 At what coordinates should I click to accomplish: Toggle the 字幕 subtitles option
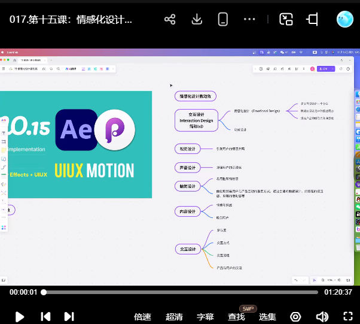pyautogui.click(x=205, y=317)
